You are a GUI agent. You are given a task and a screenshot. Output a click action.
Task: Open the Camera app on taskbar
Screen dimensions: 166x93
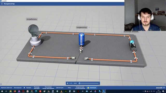[74, 91]
